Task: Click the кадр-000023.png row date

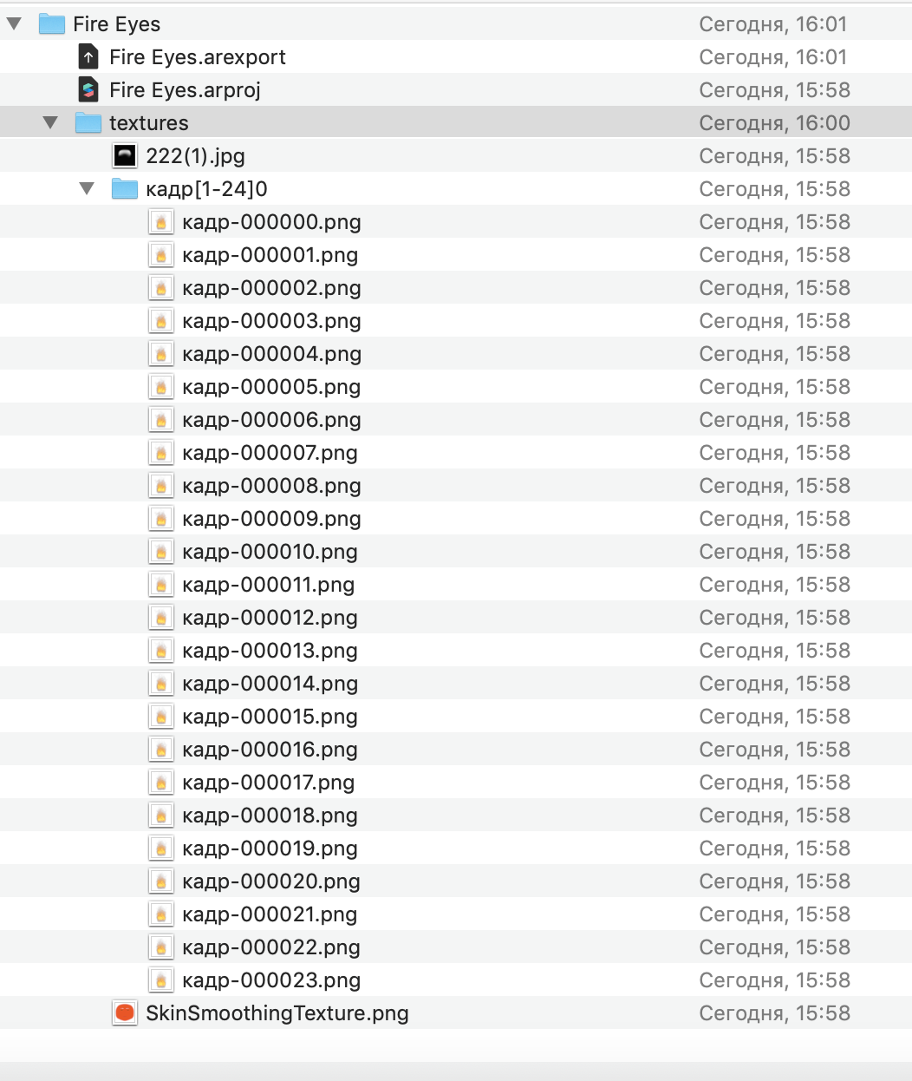Action: [774, 980]
